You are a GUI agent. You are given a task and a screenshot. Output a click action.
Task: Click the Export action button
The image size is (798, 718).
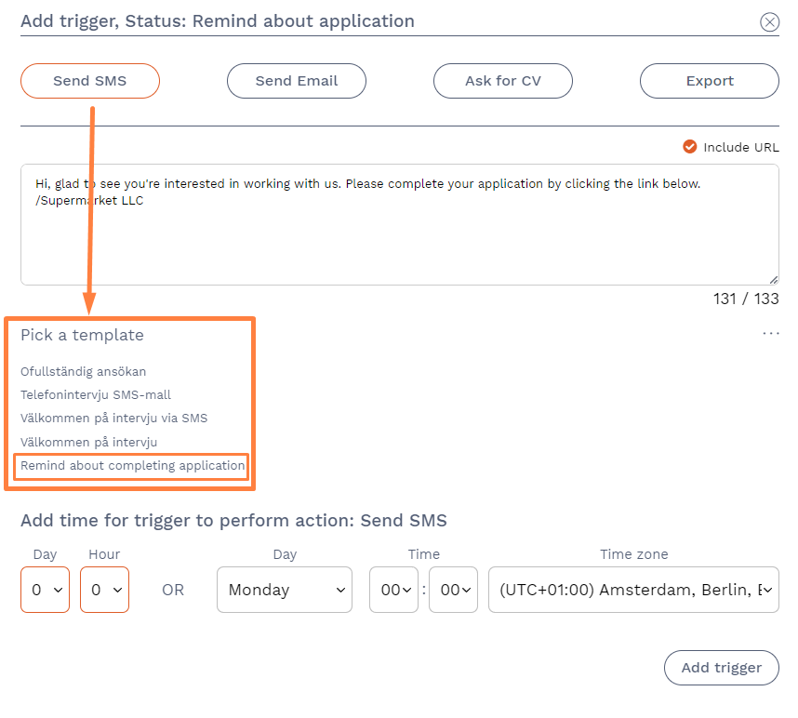[710, 81]
